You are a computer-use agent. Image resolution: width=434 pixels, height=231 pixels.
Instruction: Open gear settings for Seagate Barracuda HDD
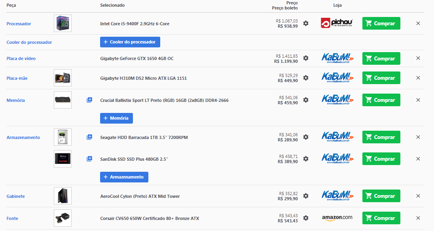point(305,137)
